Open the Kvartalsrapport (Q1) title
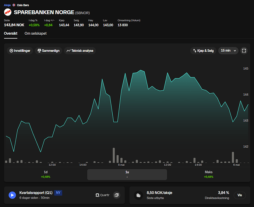This screenshot has width=254, height=207. pyautogui.click(x=36, y=193)
